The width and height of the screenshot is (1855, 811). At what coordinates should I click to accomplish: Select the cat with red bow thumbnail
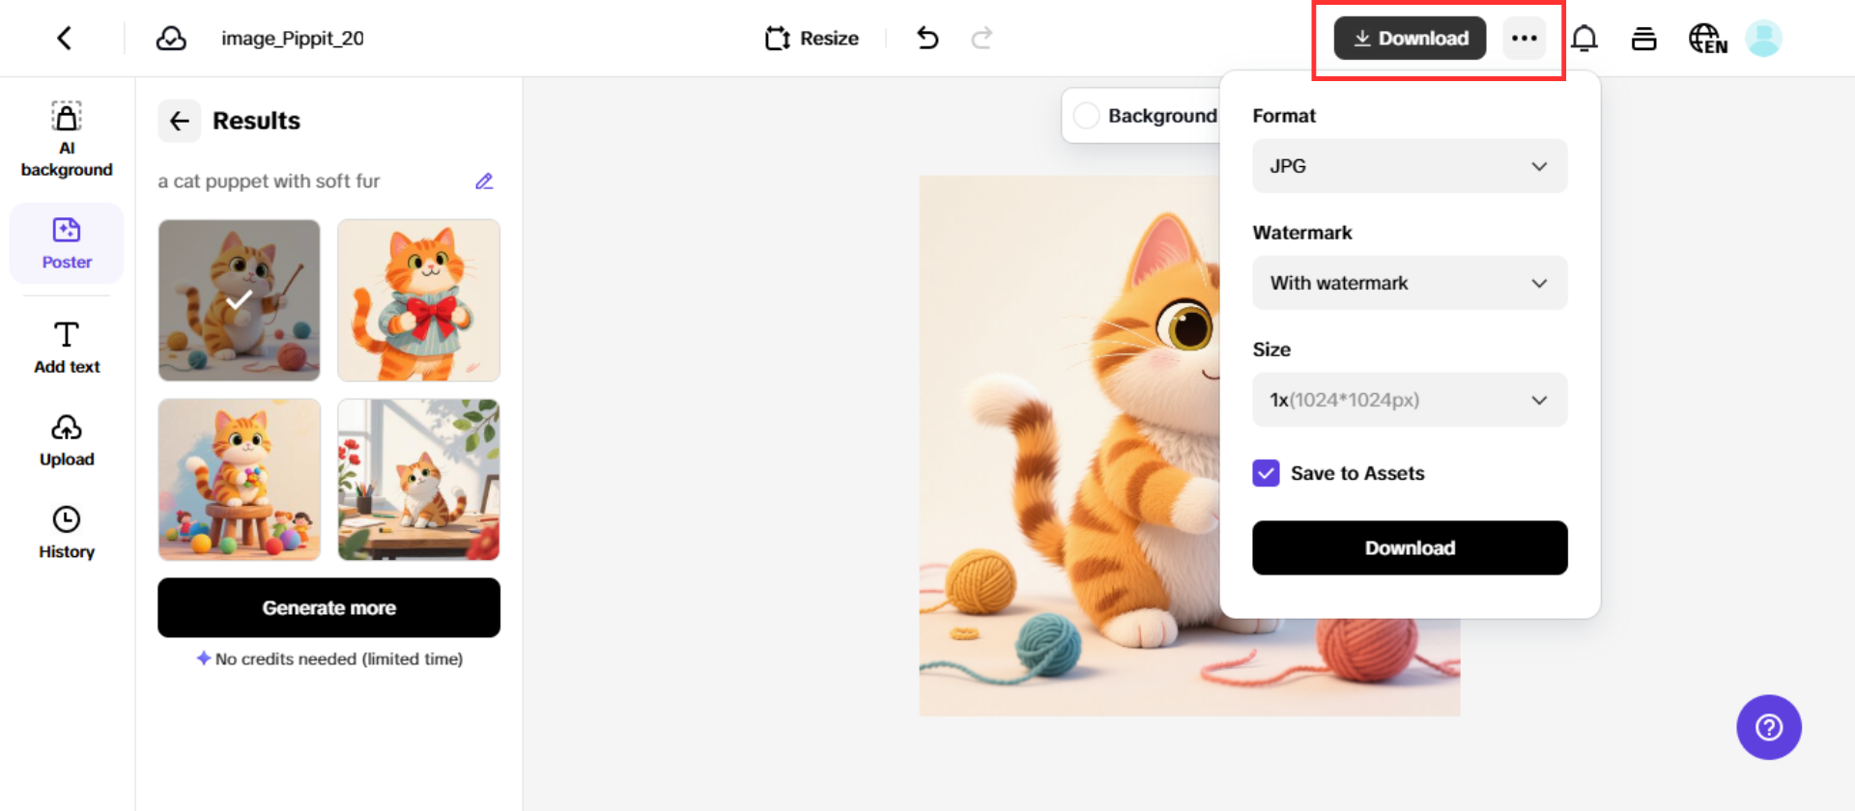[x=418, y=300]
